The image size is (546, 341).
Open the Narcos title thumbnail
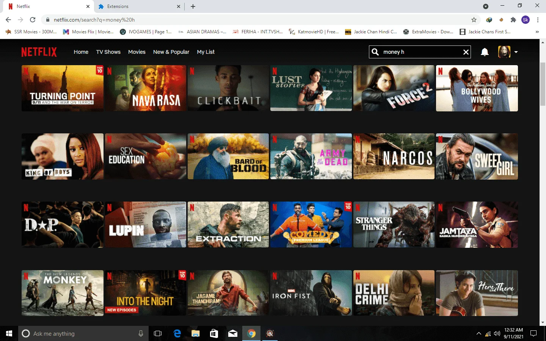pos(394,156)
